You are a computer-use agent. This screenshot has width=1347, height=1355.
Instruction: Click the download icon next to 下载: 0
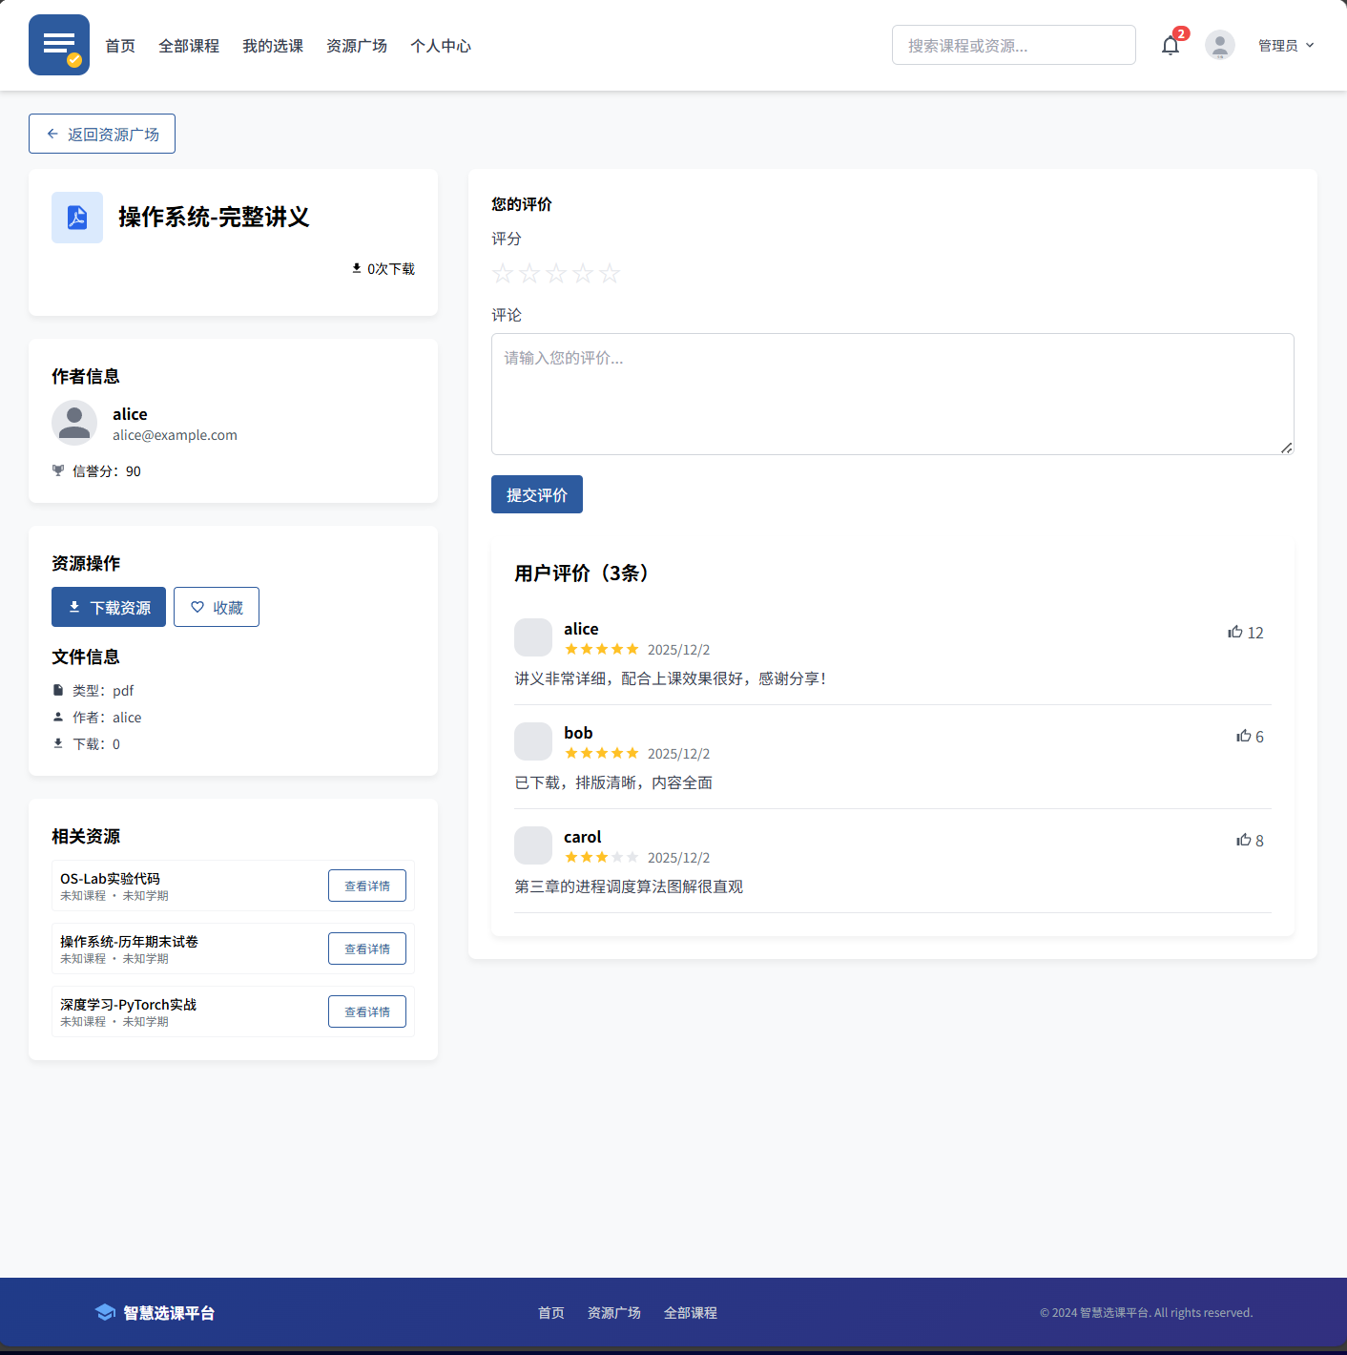[58, 743]
